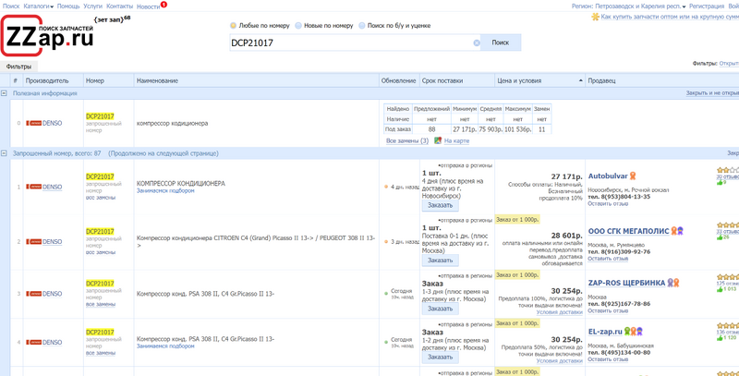
Task: Open 'Помощь' in the top menu
Action: point(68,6)
